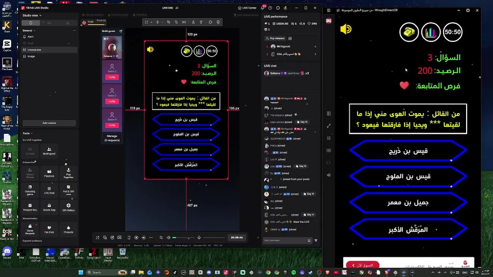Image resolution: width=493 pixels, height=277 pixels.
Task: Select the dual layout mode button
Action: tap(68, 23)
